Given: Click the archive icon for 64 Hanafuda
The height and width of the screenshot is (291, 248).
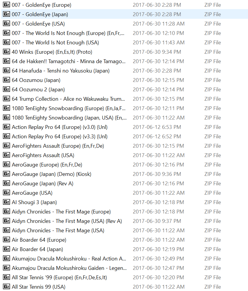Looking at the screenshot, I should pos(6,70).
